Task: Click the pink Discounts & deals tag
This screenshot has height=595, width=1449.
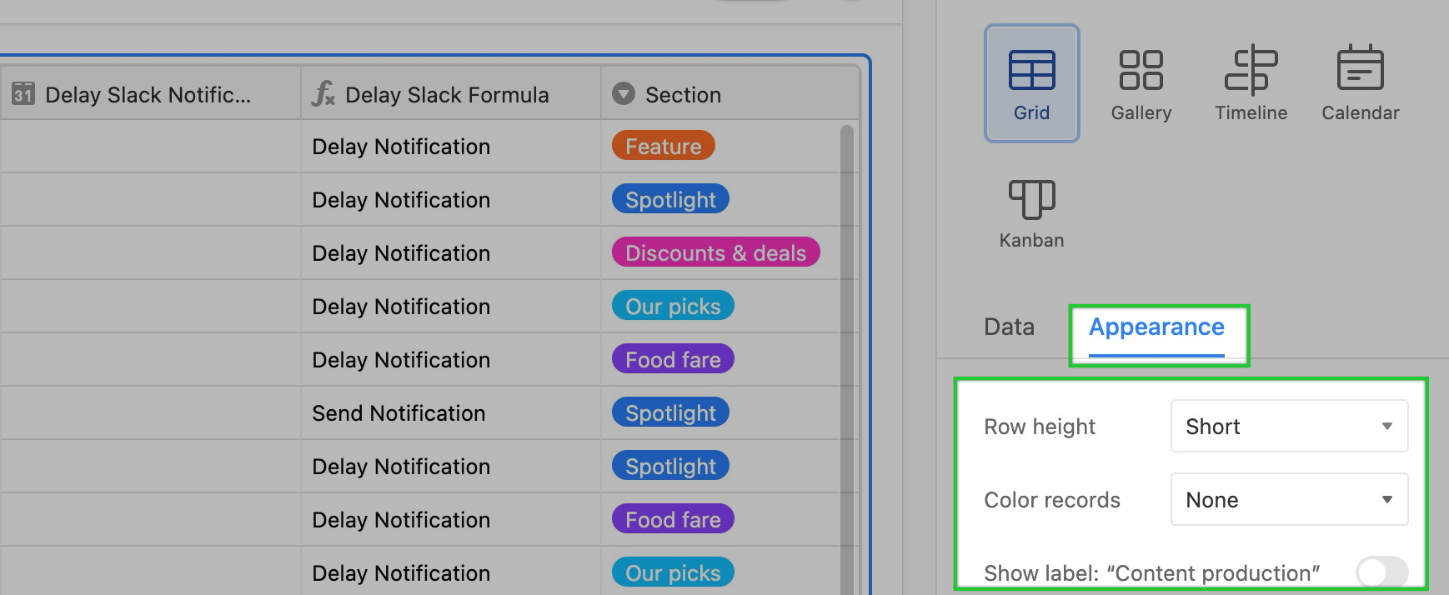Action: pos(715,252)
